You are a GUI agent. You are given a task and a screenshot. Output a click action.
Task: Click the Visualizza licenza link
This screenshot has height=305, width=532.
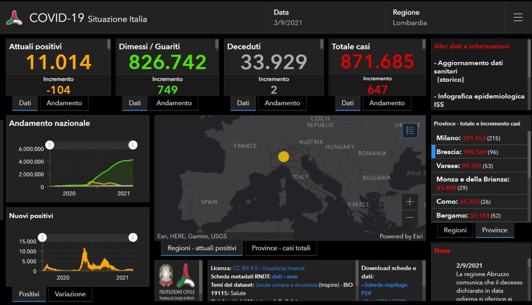coord(284,268)
